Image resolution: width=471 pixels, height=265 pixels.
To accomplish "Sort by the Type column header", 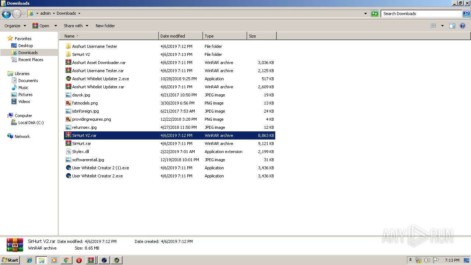I will (x=225, y=36).
